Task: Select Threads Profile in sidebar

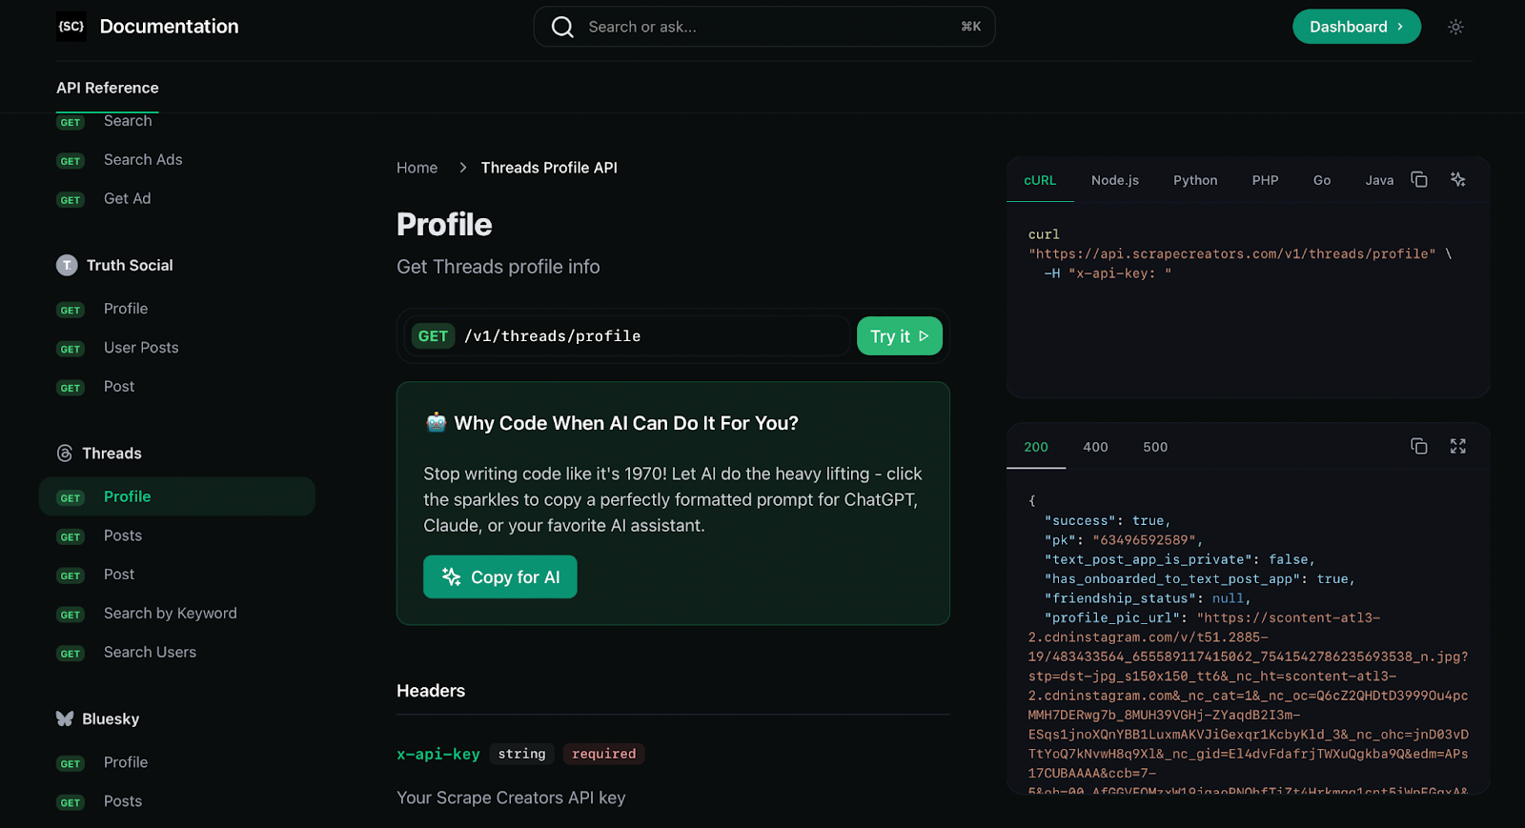Action: [176, 496]
